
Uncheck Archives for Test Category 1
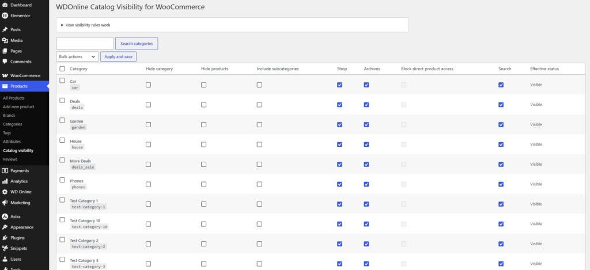pyautogui.click(x=366, y=204)
